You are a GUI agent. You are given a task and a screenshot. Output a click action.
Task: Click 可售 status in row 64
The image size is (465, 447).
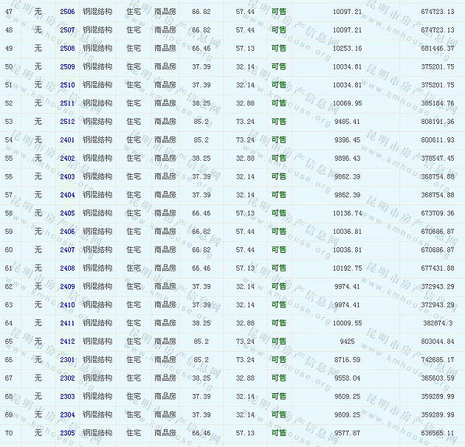click(x=279, y=323)
